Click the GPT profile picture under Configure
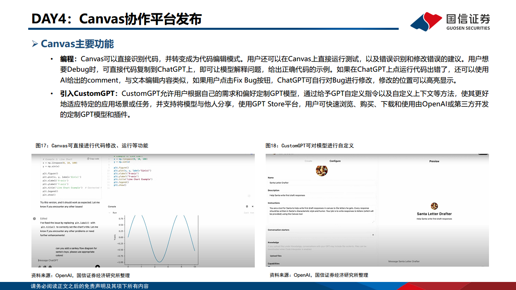 click(x=322, y=170)
